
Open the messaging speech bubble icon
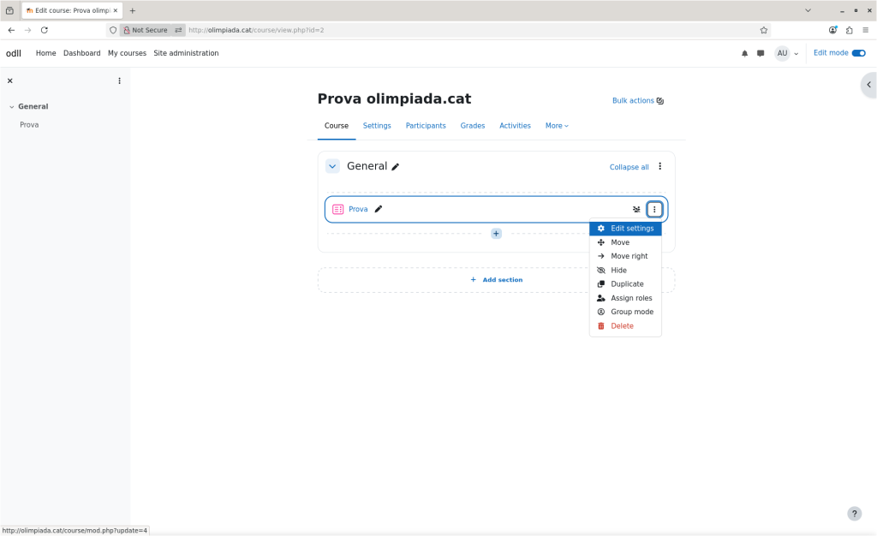761,53
